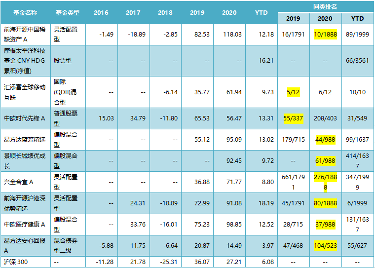The height and width of the screenshot is (268, 375).
Task: Click the 118.03 value for 2020
Action: pos(232,35)
